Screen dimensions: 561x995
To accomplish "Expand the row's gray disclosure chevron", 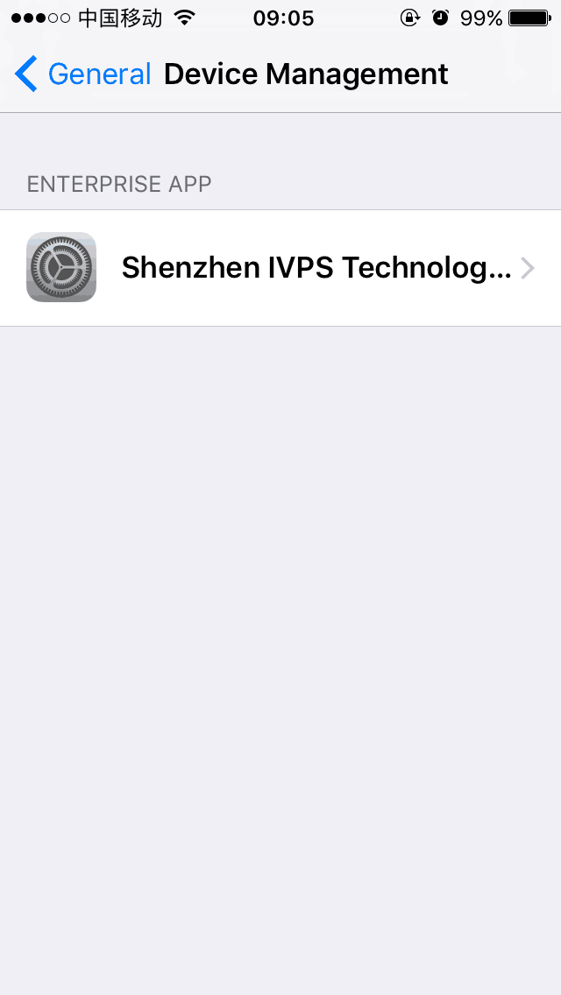I will (x=528, y=268).
